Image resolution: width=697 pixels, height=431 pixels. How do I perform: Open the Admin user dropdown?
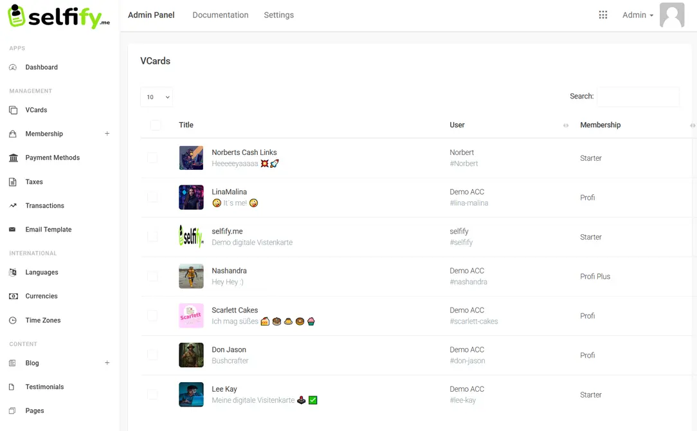pos(637,15)
